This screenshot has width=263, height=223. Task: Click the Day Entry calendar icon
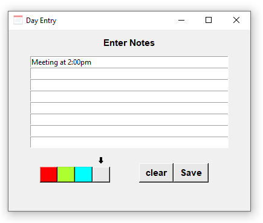point(18,20)
